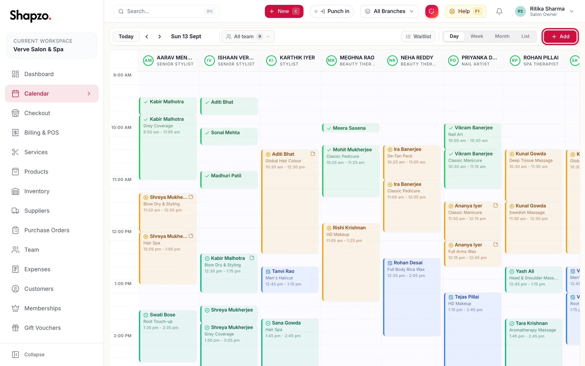Switch to List view
This screenshot has width=585, height=366.
pyautogui.click(x=525, y=36)
